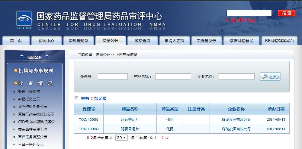Open 收审情况 sidebar section
The height and width of the screenshot is (149, 302).
point(36,83)
